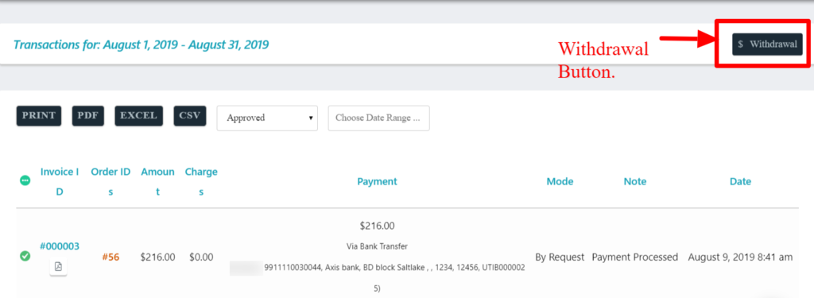Open the order #56 link

pyautogui.click(x=110, y=257)
